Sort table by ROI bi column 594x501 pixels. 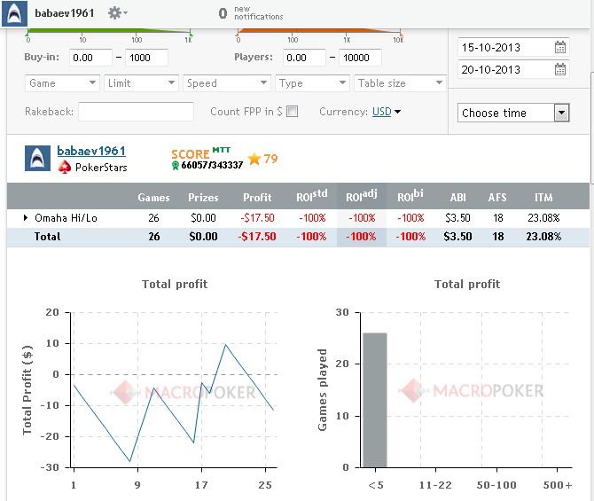click(x=410, y=196)
